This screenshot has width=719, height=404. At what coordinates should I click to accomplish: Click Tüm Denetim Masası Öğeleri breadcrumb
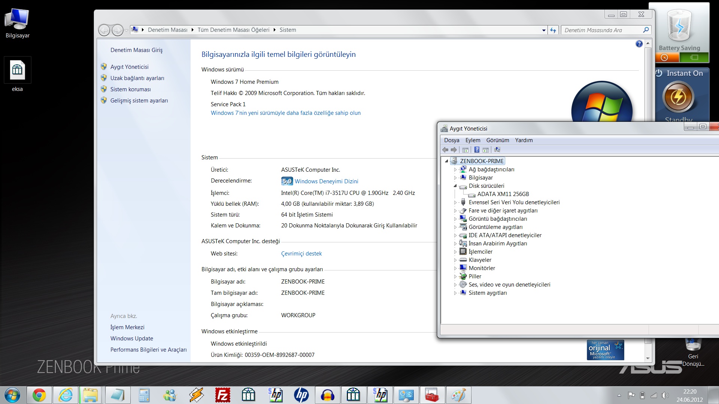click(x=233, y=30)
